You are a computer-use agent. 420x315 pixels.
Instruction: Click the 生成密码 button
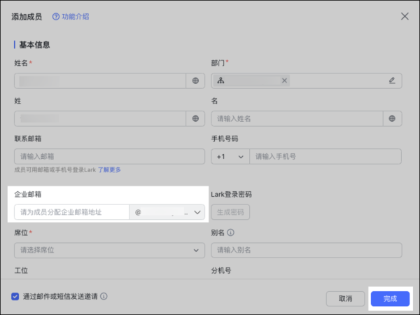click(x=230, y=212)
